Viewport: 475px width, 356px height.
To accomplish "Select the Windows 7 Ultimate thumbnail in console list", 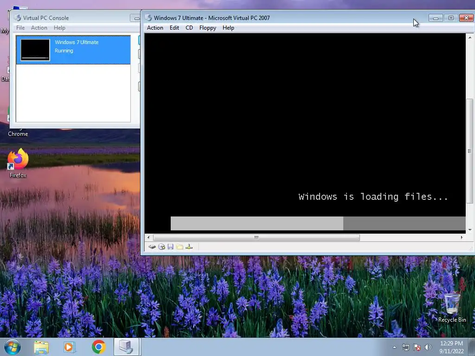I will [x=35, y=50].
